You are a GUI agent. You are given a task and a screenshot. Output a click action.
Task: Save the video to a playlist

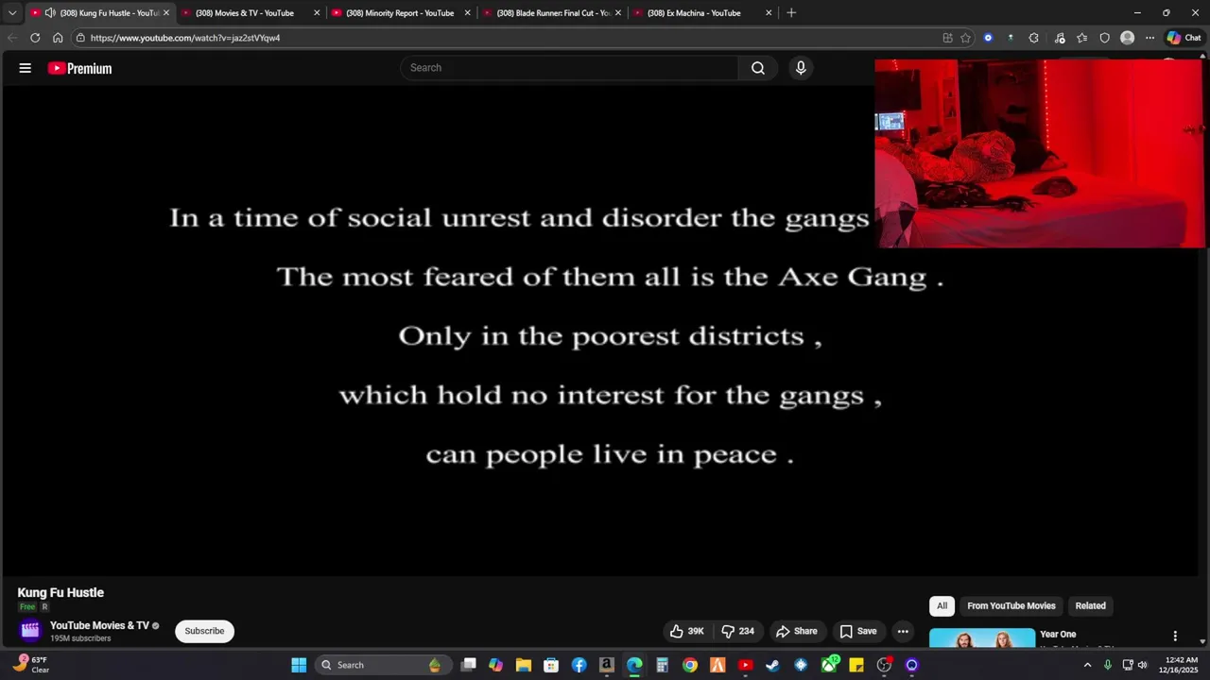858,631
